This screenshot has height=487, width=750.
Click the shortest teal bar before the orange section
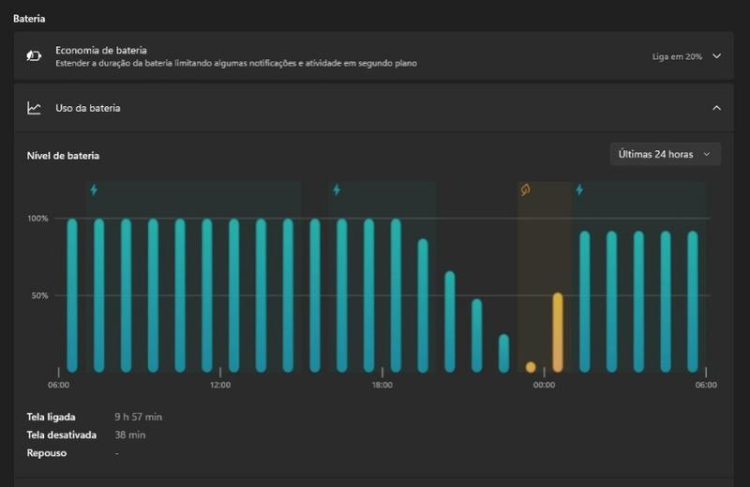coord(503,353)
